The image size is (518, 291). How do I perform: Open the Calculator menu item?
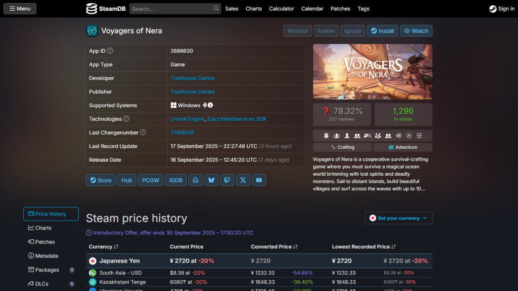click(x=282, y=9)
